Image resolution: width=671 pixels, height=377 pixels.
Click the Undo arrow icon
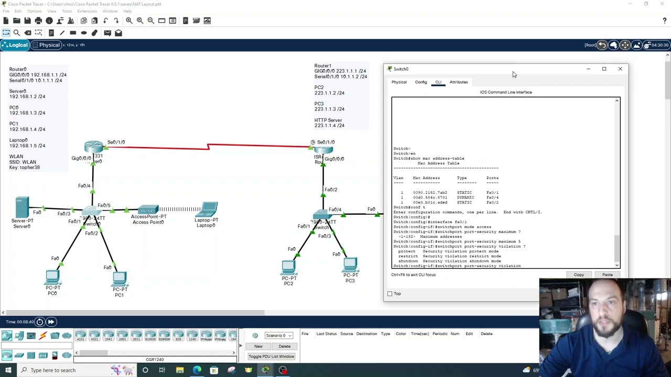coord(105,20)
